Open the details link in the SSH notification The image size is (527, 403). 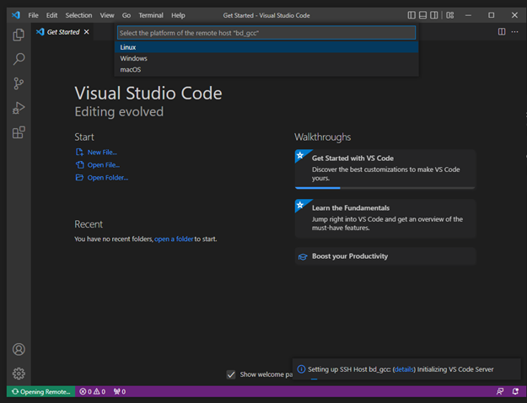click(404, 369)
